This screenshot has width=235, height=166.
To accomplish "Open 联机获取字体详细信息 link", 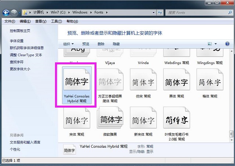I will coord(27,48).
